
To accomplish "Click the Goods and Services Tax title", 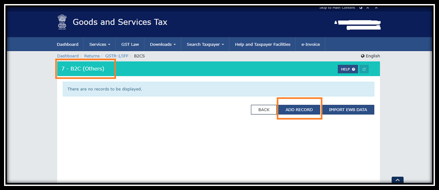I will coord(120,22).
